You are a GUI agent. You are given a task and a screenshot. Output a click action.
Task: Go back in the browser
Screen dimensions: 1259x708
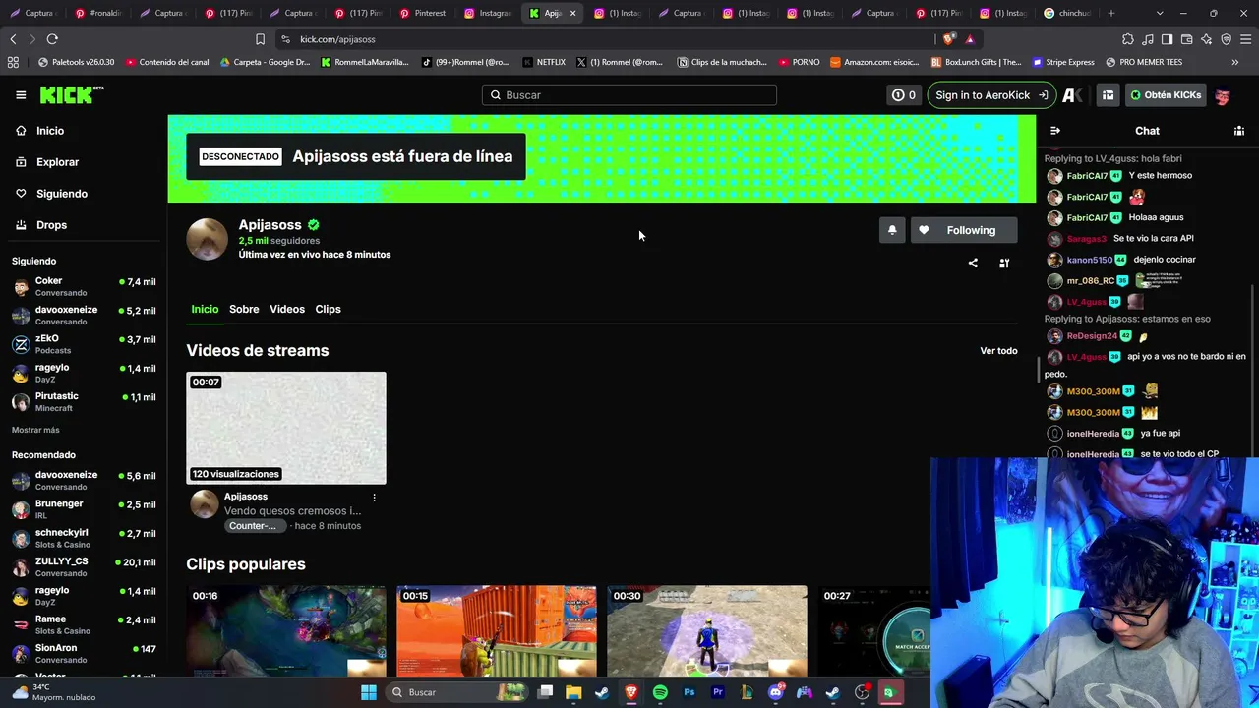point(13,39)
